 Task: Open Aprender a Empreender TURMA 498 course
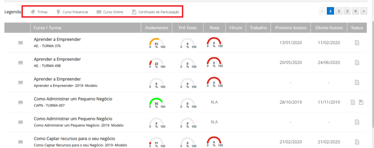(57, 59)
